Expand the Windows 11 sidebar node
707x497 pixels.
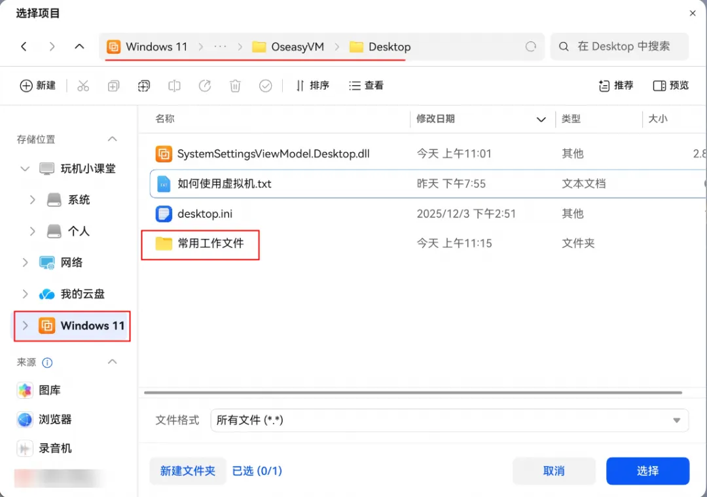pos(26,325)
